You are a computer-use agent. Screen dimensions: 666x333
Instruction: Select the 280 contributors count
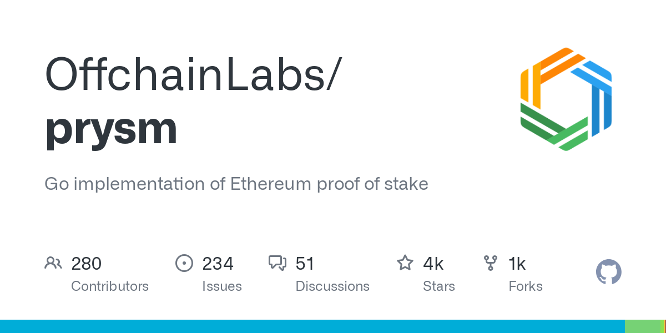87,264
